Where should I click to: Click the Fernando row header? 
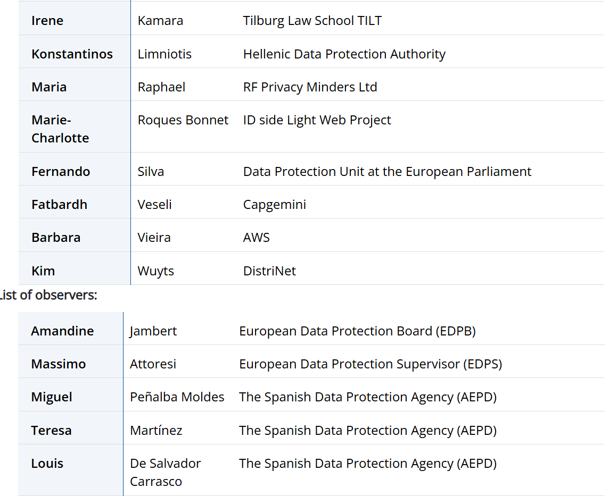point(61,172)
